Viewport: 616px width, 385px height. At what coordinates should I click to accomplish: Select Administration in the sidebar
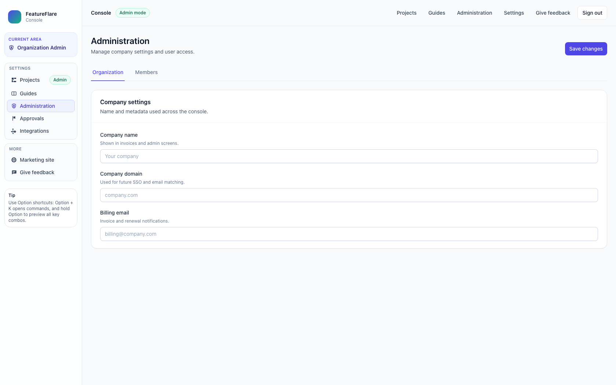(x=41, y=106)
